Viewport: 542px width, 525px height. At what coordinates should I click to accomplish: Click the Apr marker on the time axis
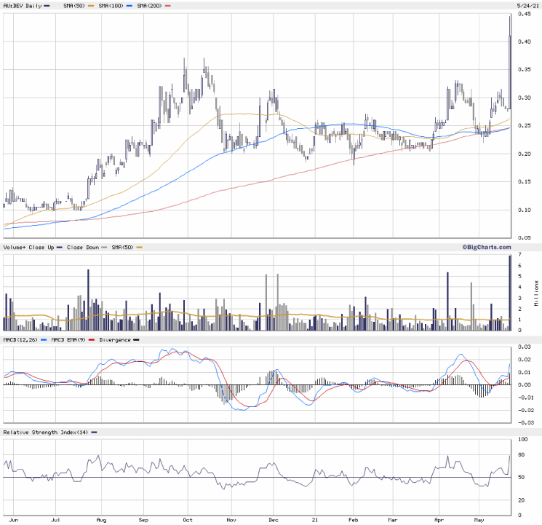438,521
